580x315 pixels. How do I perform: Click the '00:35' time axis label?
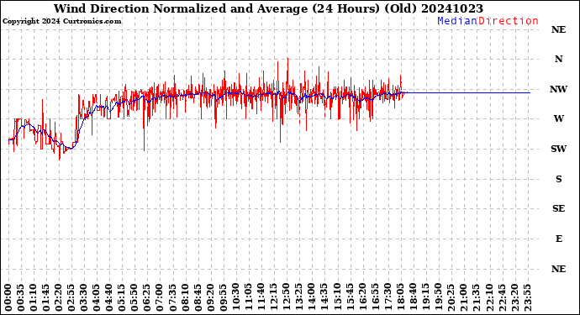(x=21, y=297)
